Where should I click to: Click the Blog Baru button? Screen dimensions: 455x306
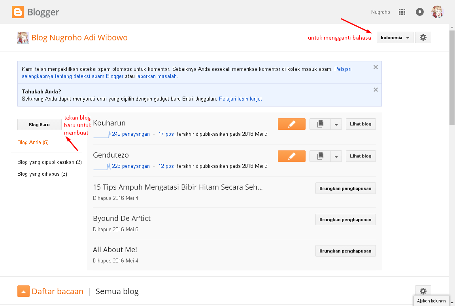39,124
